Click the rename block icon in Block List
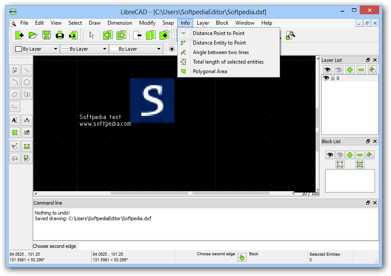 click(370, 155)
